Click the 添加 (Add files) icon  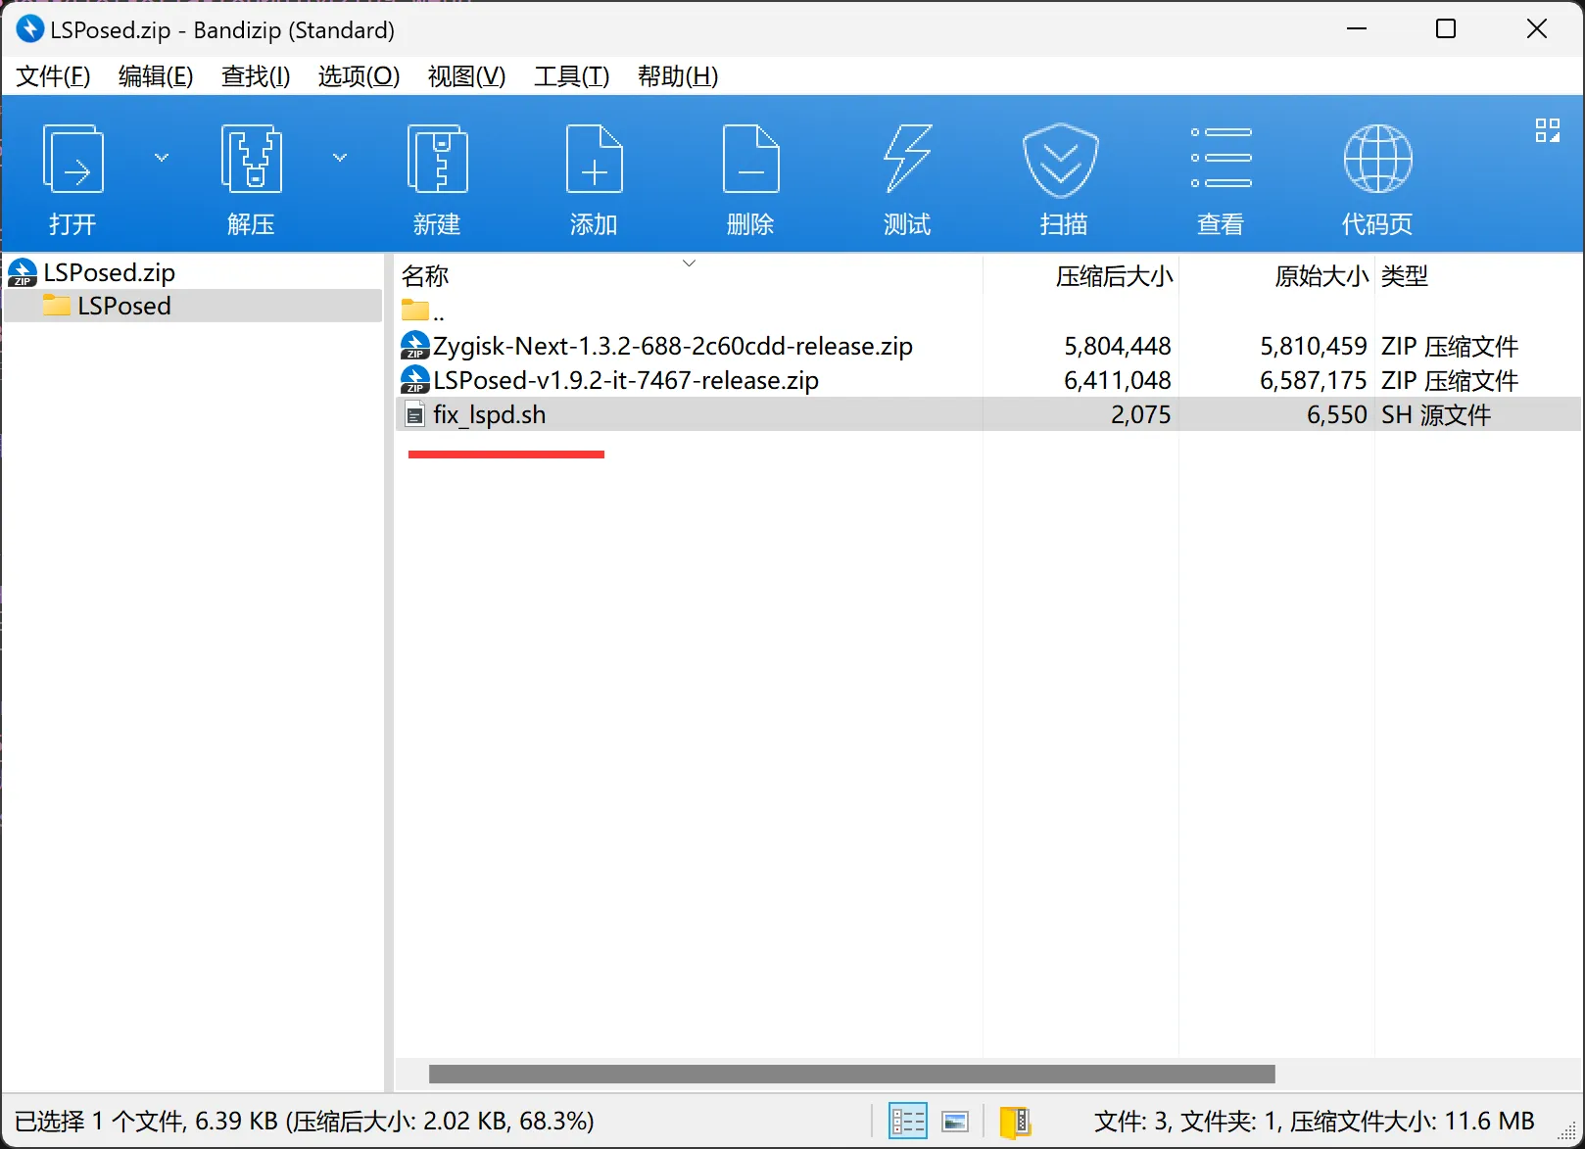point(594,176)
